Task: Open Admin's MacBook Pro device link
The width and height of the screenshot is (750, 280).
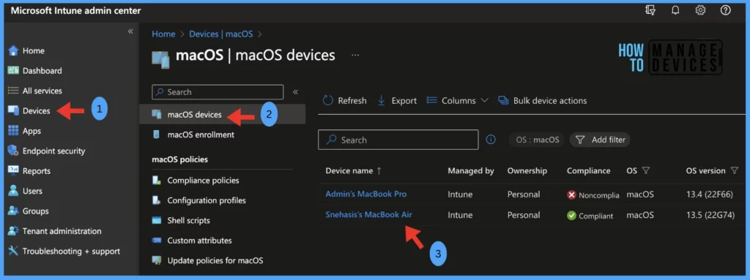Action: 366,194
